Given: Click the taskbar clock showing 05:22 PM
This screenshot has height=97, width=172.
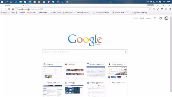Looking at the screenshot, I should click(x=166, y=2).
